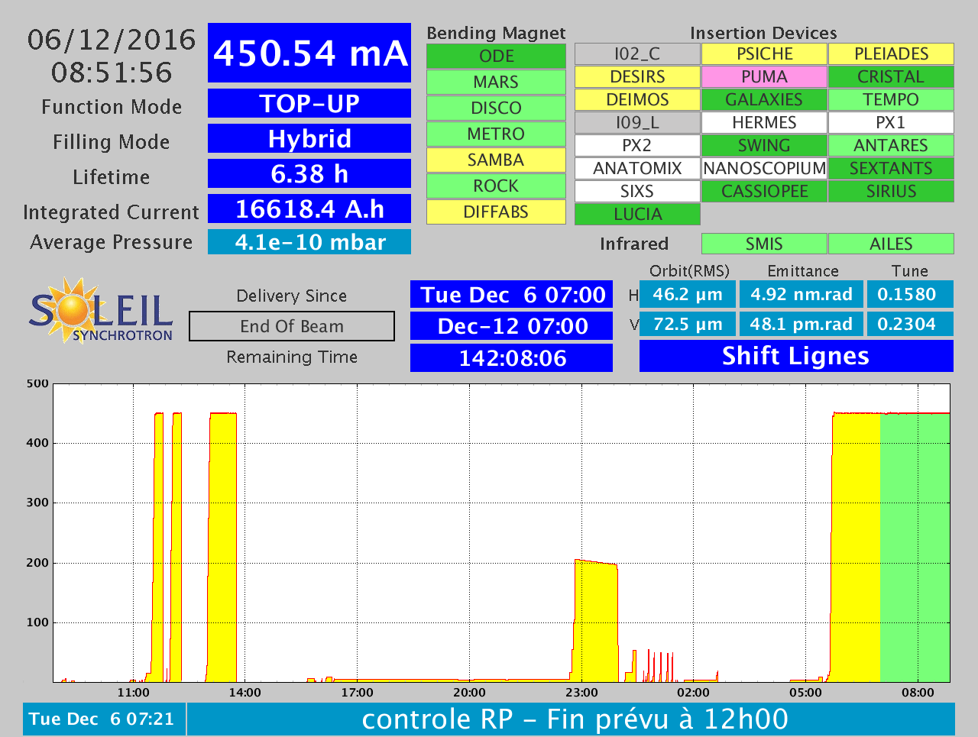Viewport: 978px width, 737px height.
Task: Click the TEMPO beamline indicator
Action: 891,100
